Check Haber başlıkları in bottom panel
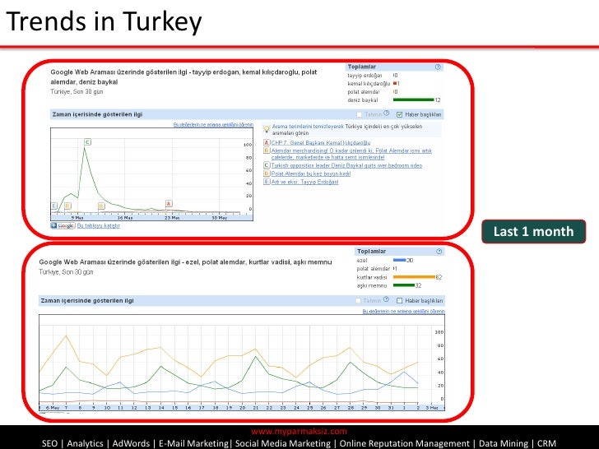 point(400,301)
